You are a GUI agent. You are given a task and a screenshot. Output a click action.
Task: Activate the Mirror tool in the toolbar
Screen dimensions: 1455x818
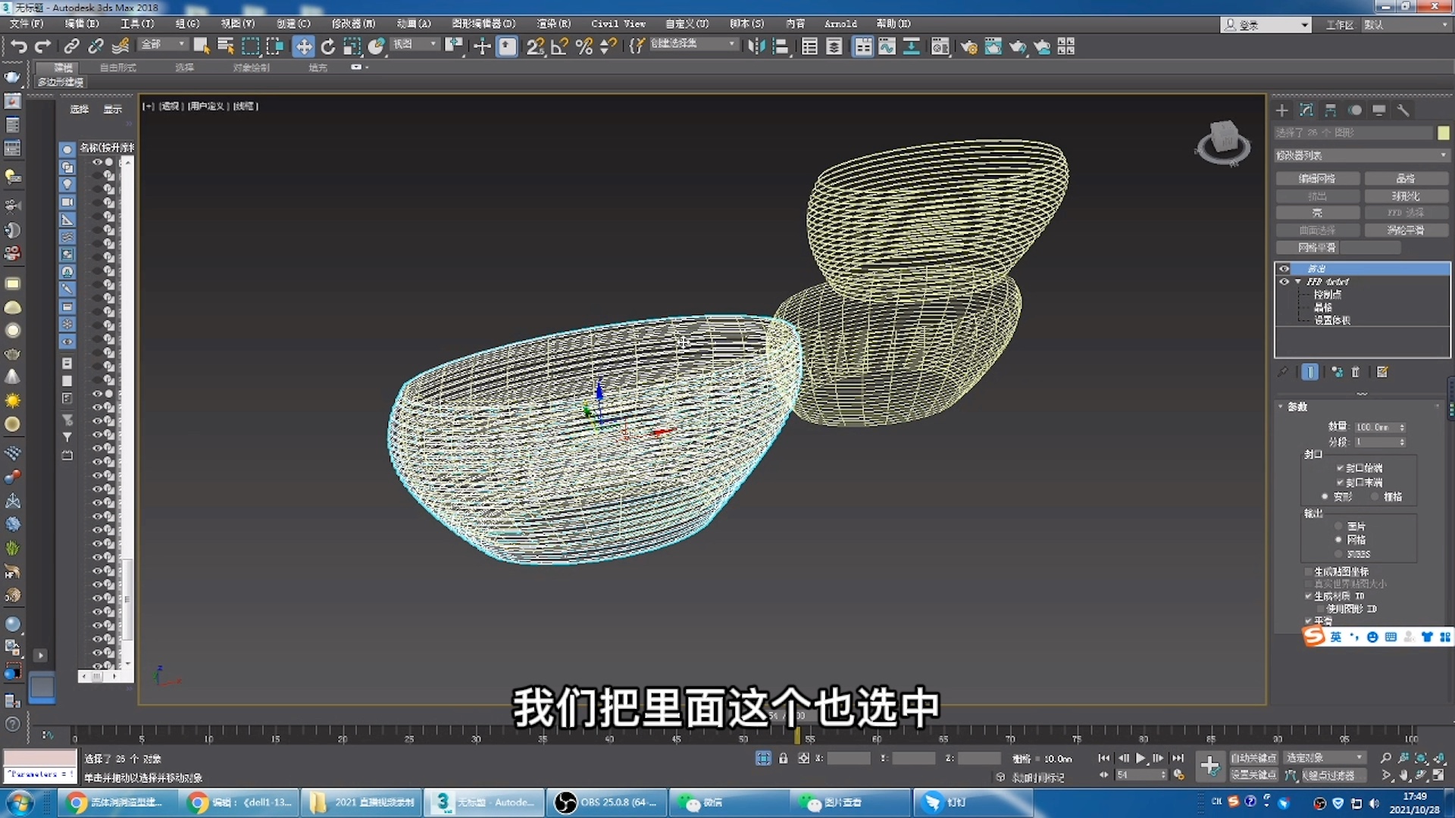(756, 46)
